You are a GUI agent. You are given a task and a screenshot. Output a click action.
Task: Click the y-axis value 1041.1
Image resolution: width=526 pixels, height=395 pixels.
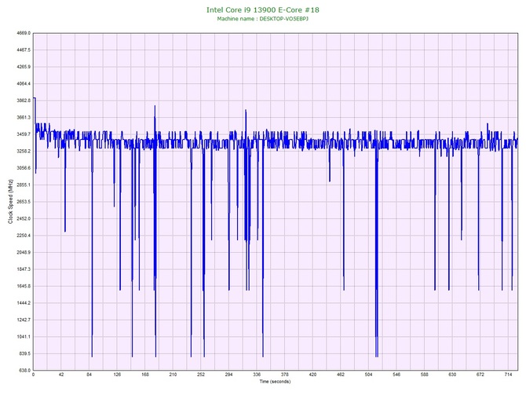tap(24, 337)
